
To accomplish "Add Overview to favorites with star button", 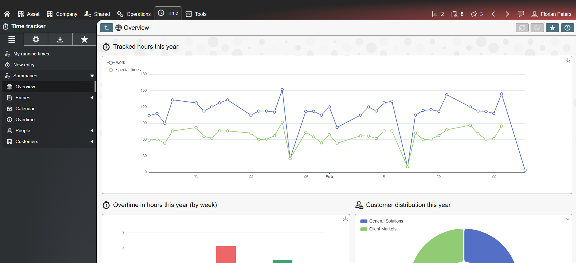I will [x=552, y=28].
